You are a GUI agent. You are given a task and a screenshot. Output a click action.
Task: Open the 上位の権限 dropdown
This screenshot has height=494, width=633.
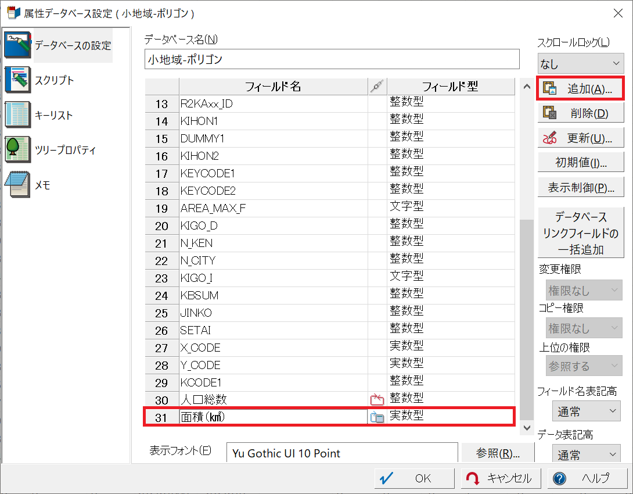584,366
